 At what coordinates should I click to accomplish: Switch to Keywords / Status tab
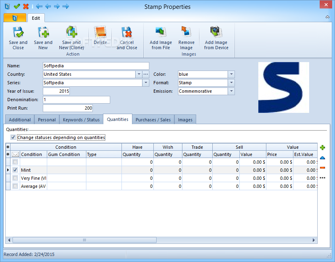[x=81, y=120]
